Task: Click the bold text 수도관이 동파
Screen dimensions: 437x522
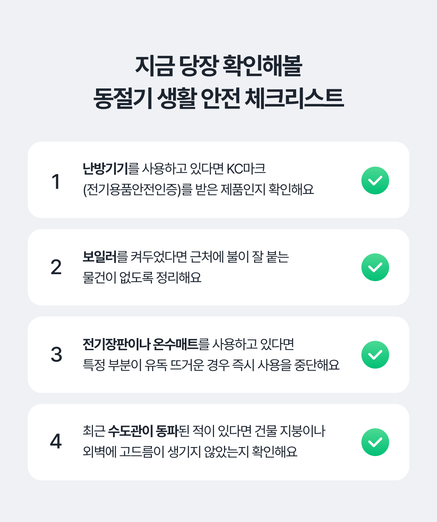Action: (143, 431)
